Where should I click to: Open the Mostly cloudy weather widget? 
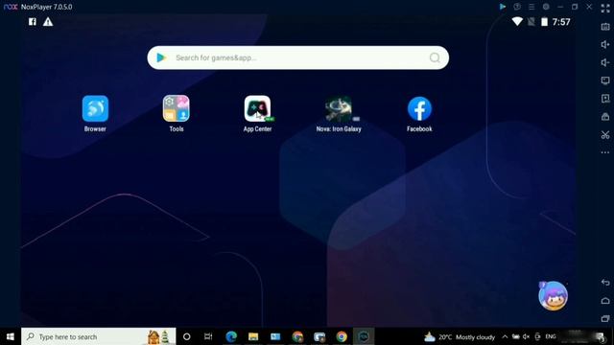pos(460,336)
